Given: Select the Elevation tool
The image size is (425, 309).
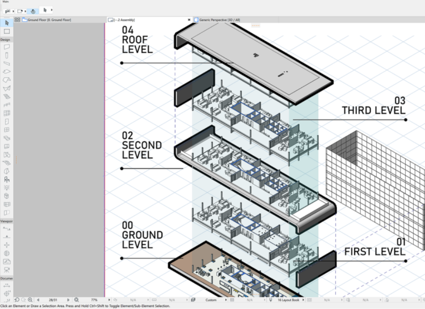Looking at the screenshot, I should pyautogui.click(x=7, y=237).
